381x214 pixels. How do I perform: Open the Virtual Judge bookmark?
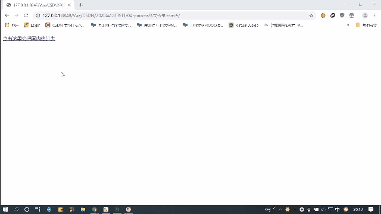coord(243,25)
